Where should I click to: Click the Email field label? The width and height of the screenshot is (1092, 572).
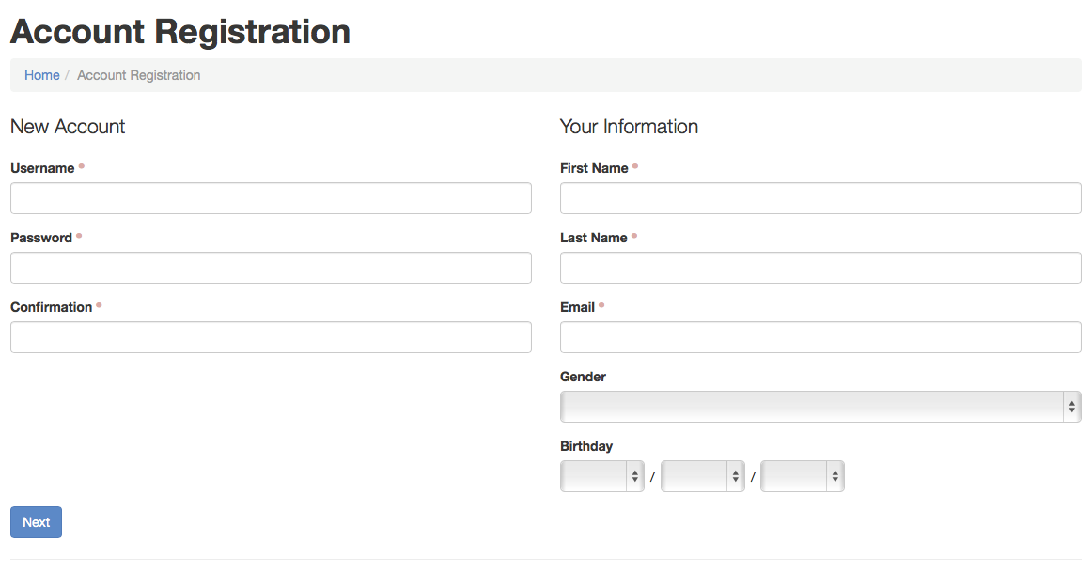click(x=577, y=307)
